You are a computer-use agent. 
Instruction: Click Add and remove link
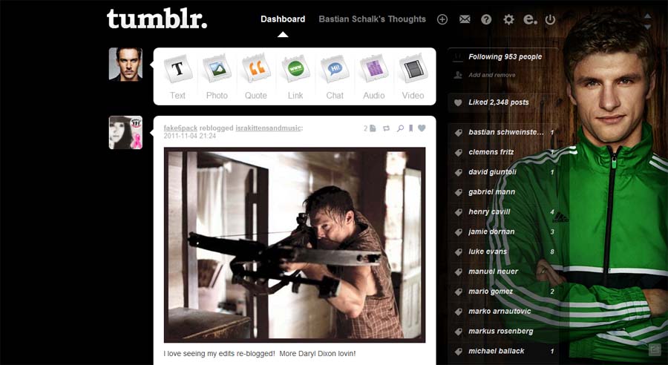(491, 75)
